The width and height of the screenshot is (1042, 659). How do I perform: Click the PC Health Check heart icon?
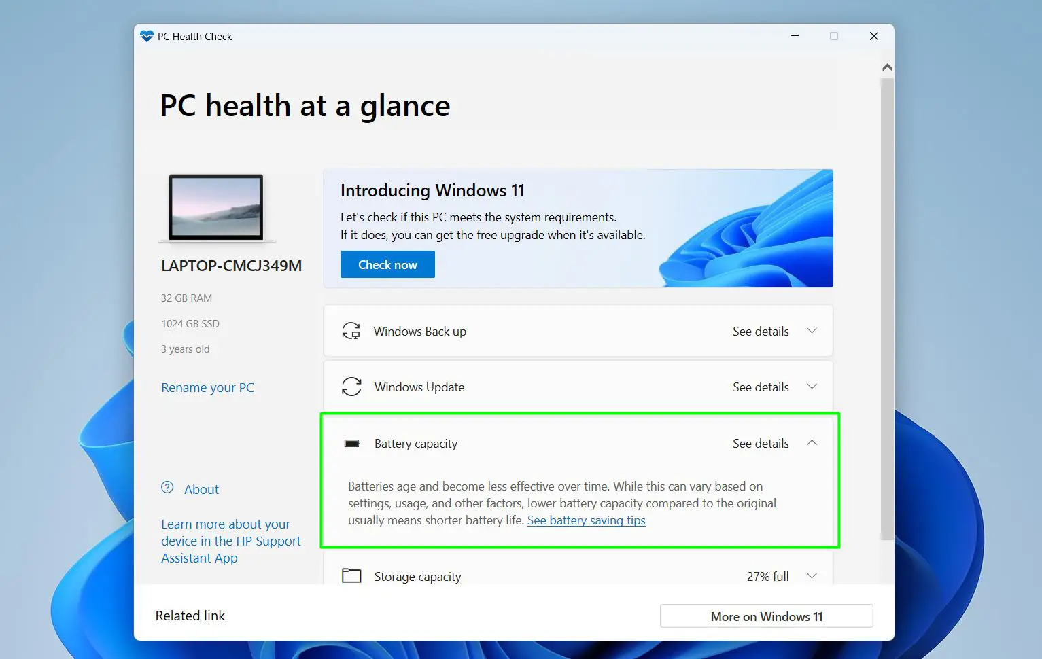[x=147, y=37]
